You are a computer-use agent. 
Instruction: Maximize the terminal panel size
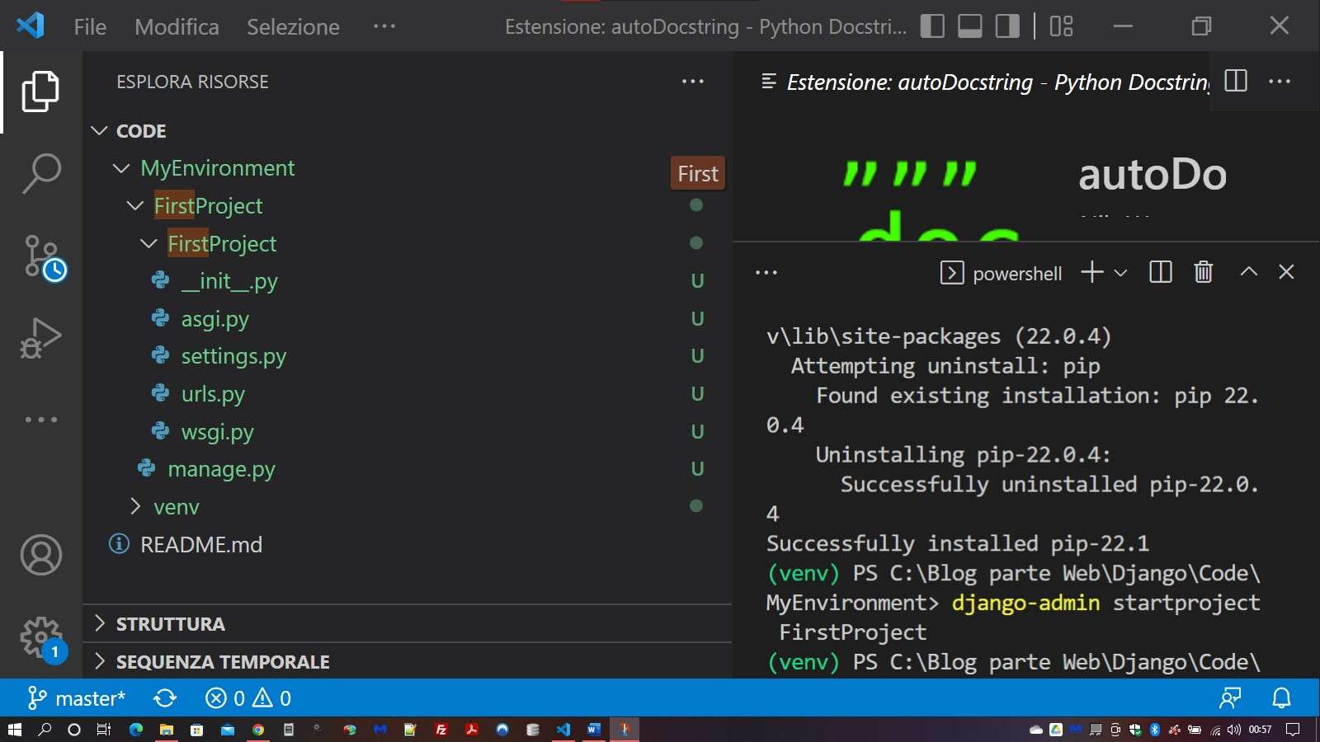[x=1249, y=271]
